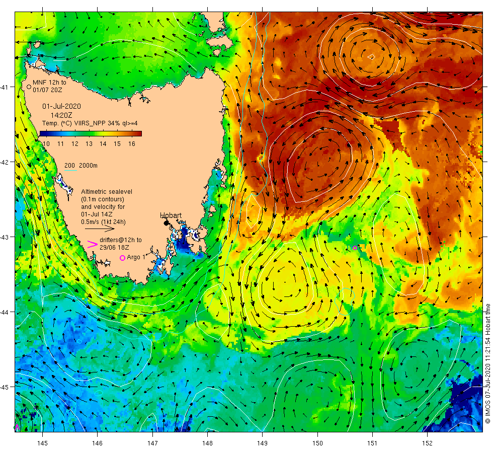Click the MNF ship position circle in legend
This screenshot has height=453, width=493.
(x=29, y=87)
